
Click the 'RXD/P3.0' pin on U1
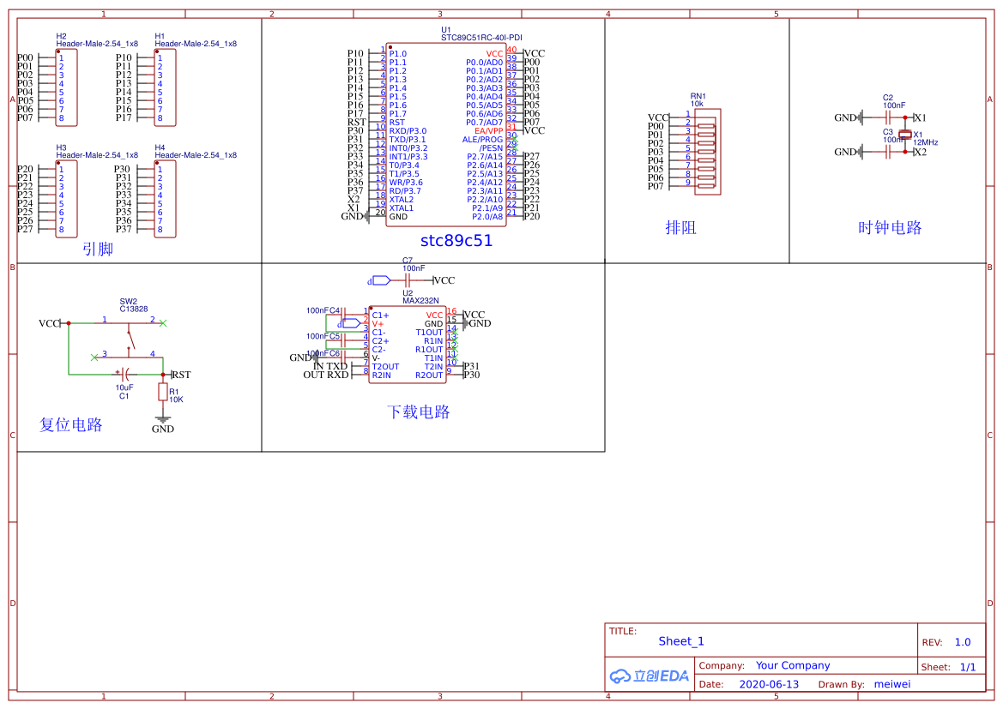(408, 131)
